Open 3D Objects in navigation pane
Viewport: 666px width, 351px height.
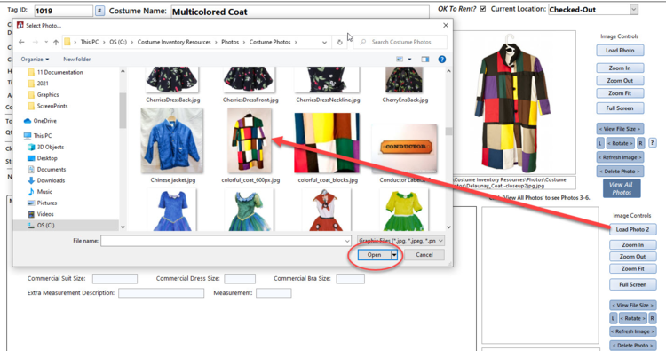(45, 147)
